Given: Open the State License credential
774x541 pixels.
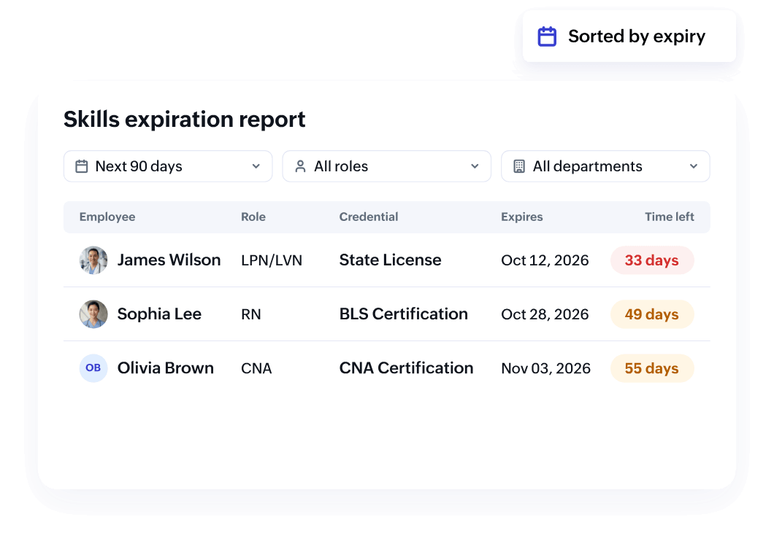Looking at the screenshot, I should tap(390, 260).
